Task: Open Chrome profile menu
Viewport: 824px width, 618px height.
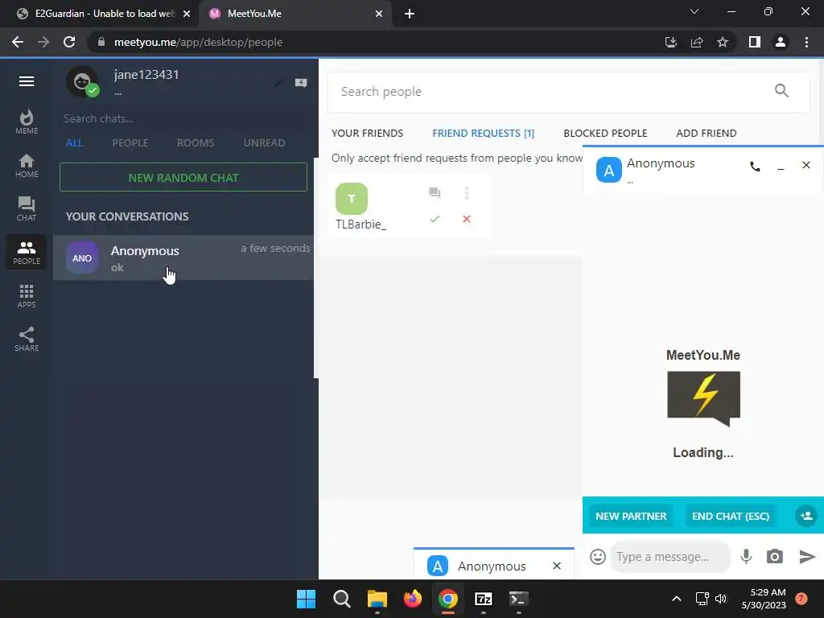Action: click(781, 42)
